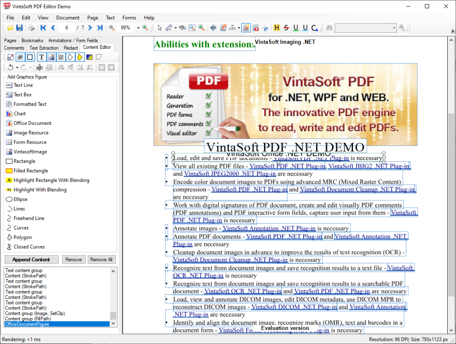
Task: Click the Open file folder icon
Action: (x=10, y=28)
